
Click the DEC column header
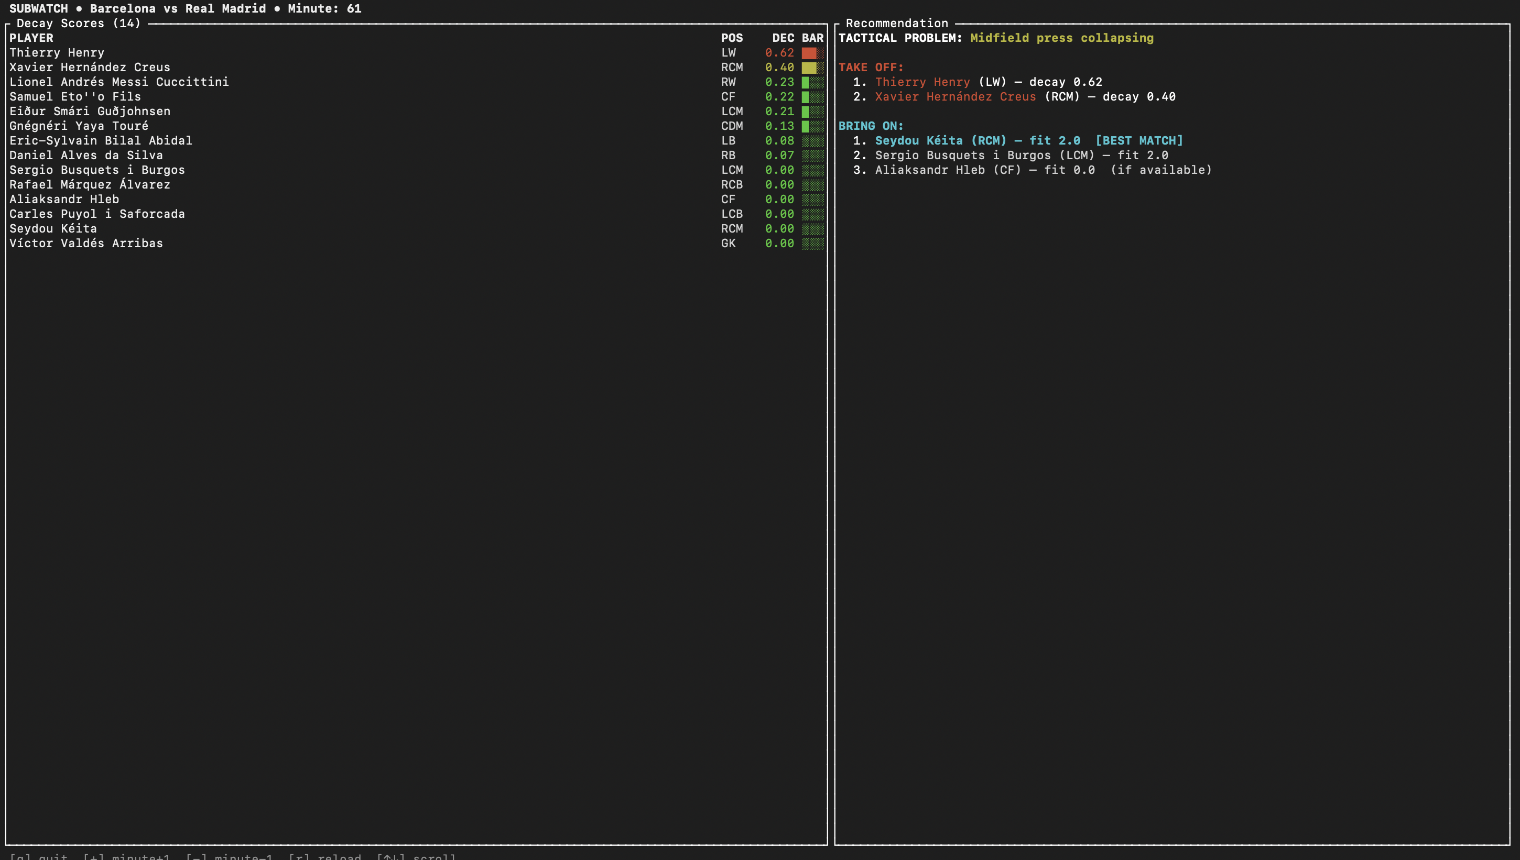783,38
